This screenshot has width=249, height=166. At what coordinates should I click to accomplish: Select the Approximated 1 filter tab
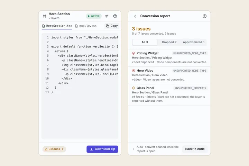coord(194,42)
